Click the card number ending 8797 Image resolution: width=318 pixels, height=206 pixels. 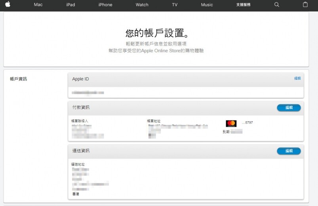click(247, 122)
